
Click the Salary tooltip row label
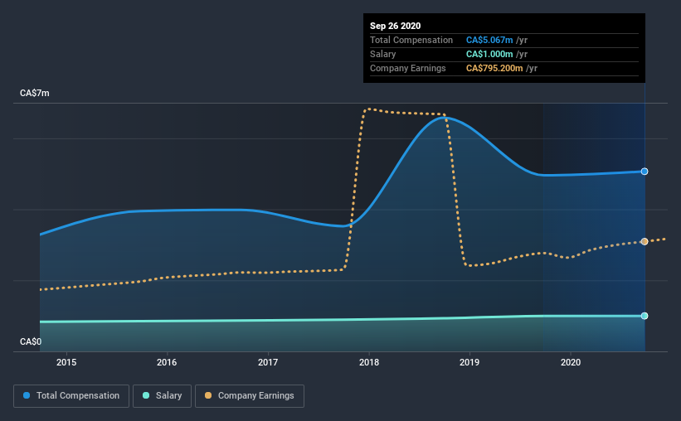382,54
